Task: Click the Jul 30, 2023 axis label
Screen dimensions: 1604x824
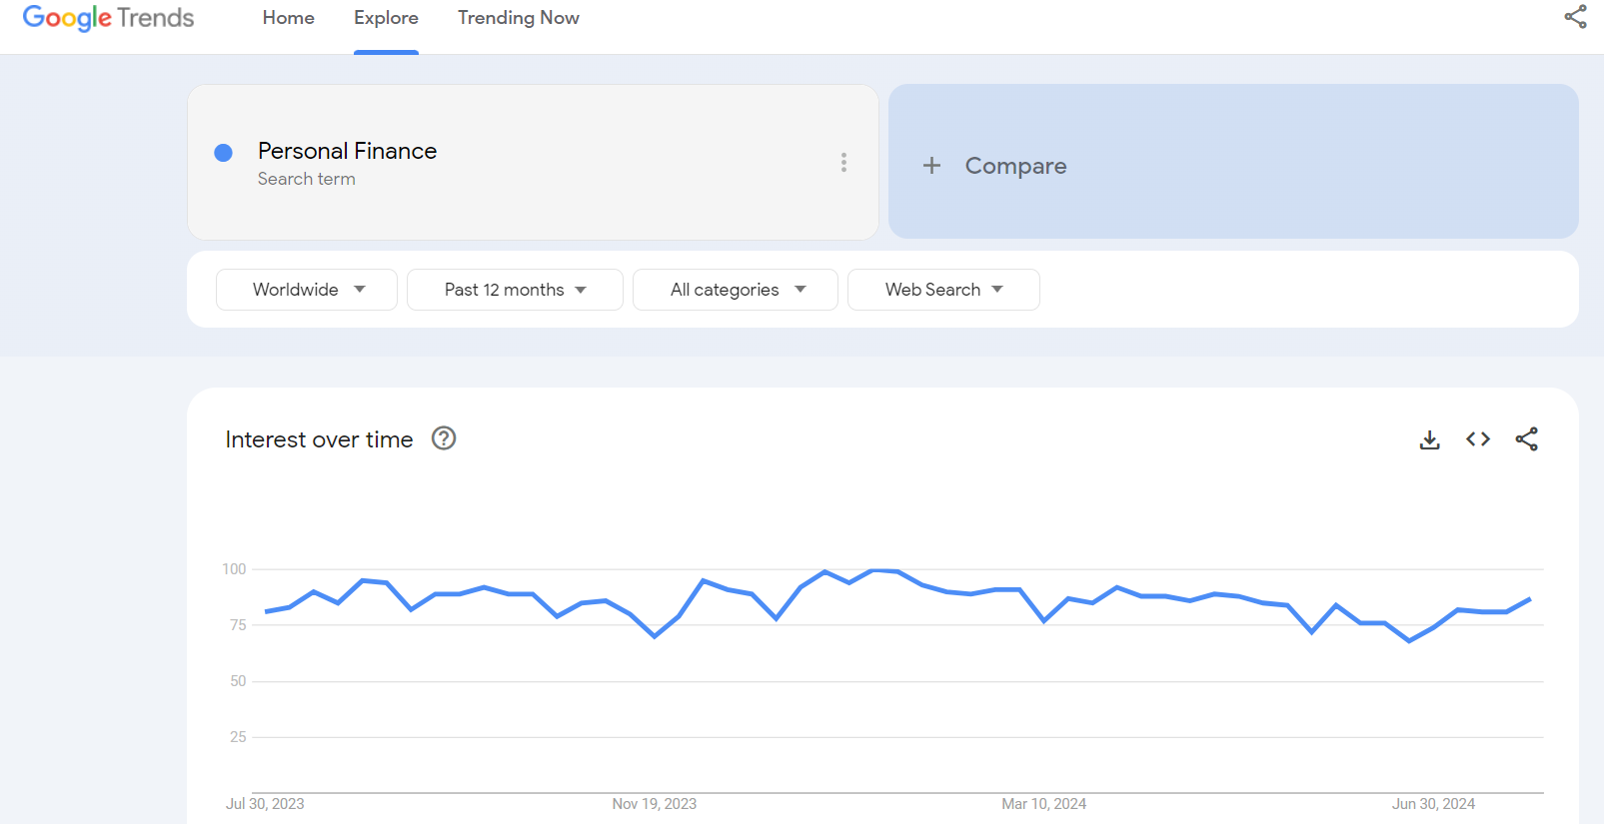Action: pyautogui.click(x=265, y=804)
